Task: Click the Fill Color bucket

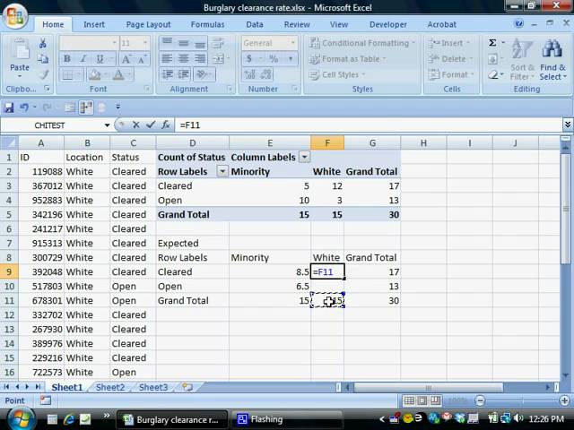Action: pyautogui.click(x=94, y=75)
